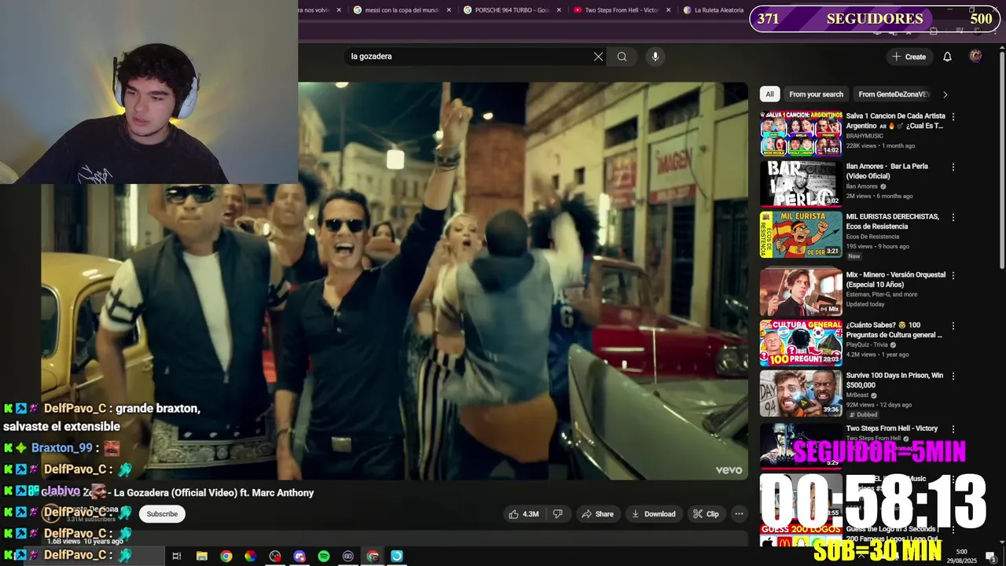Subscribe to the channel
1006x566 pixels.
pyautogui.click(x=162, y=514)
